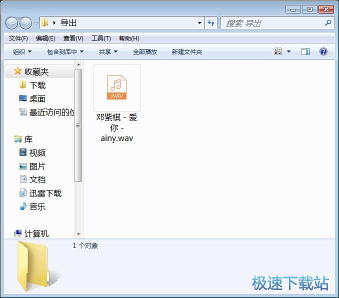Open the 查看(V) menu
The height and width of the screenshot is (298, 339).
73,38
